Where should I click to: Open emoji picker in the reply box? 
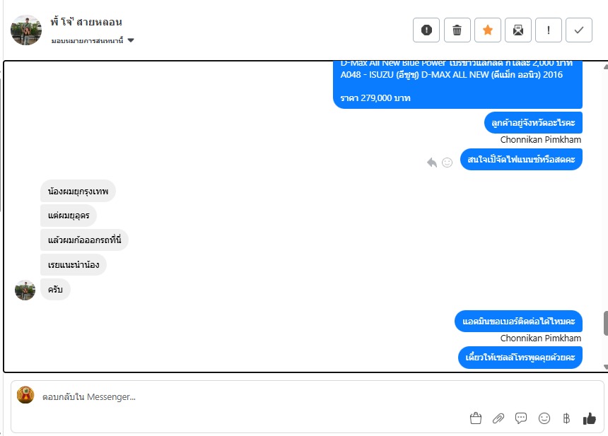tap(544, 418)
